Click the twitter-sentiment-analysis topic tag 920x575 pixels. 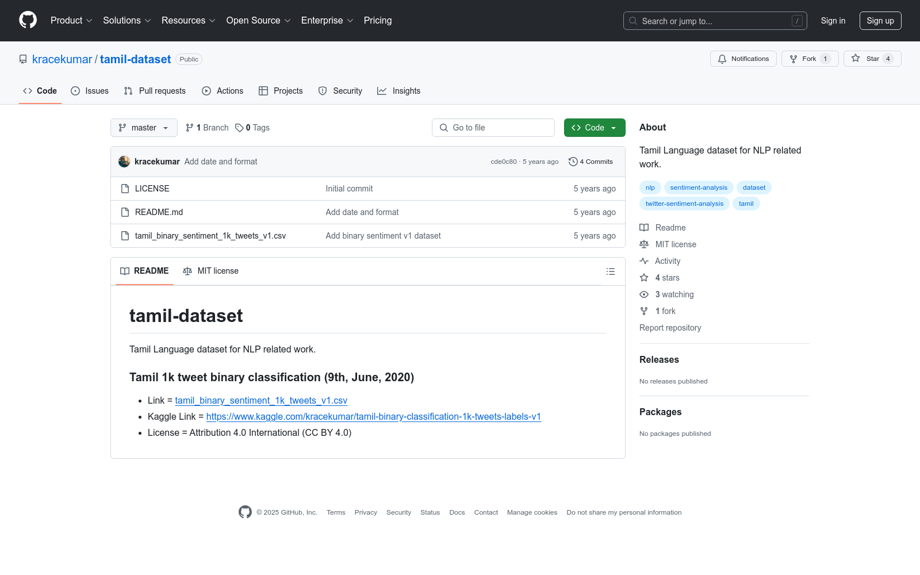click(x=684, y=204)
